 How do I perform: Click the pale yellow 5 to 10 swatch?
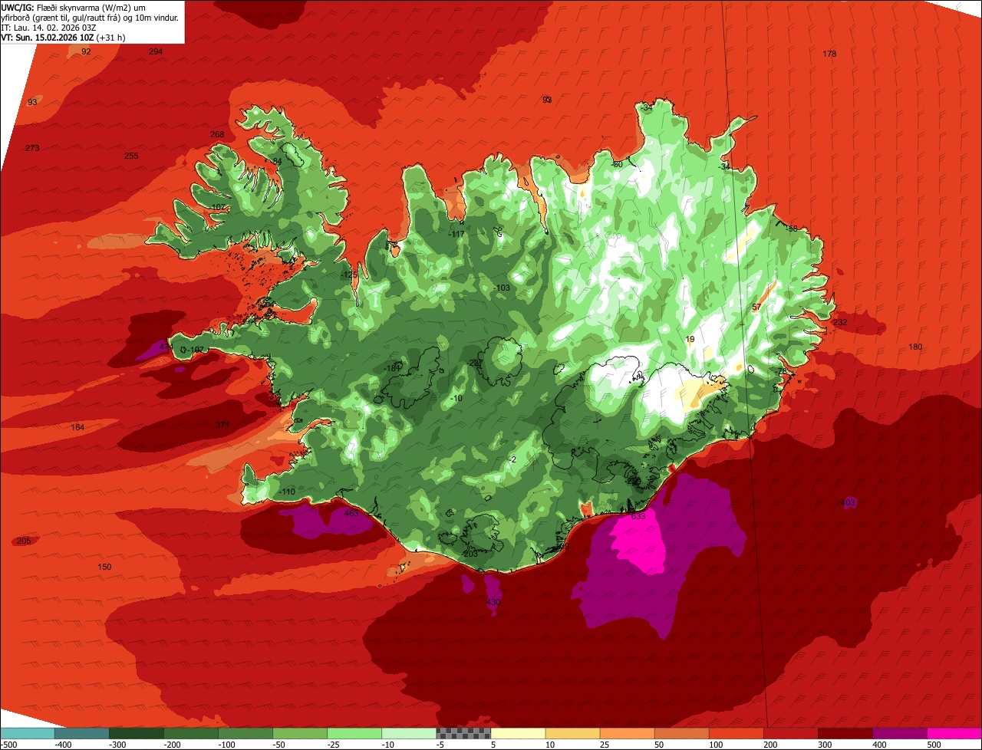tap(518, 733)
